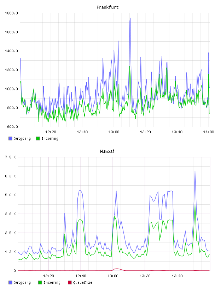Click the red QueueSize swatch in Mumbai legend
This screenshot has width=215, height=288.
70,282
